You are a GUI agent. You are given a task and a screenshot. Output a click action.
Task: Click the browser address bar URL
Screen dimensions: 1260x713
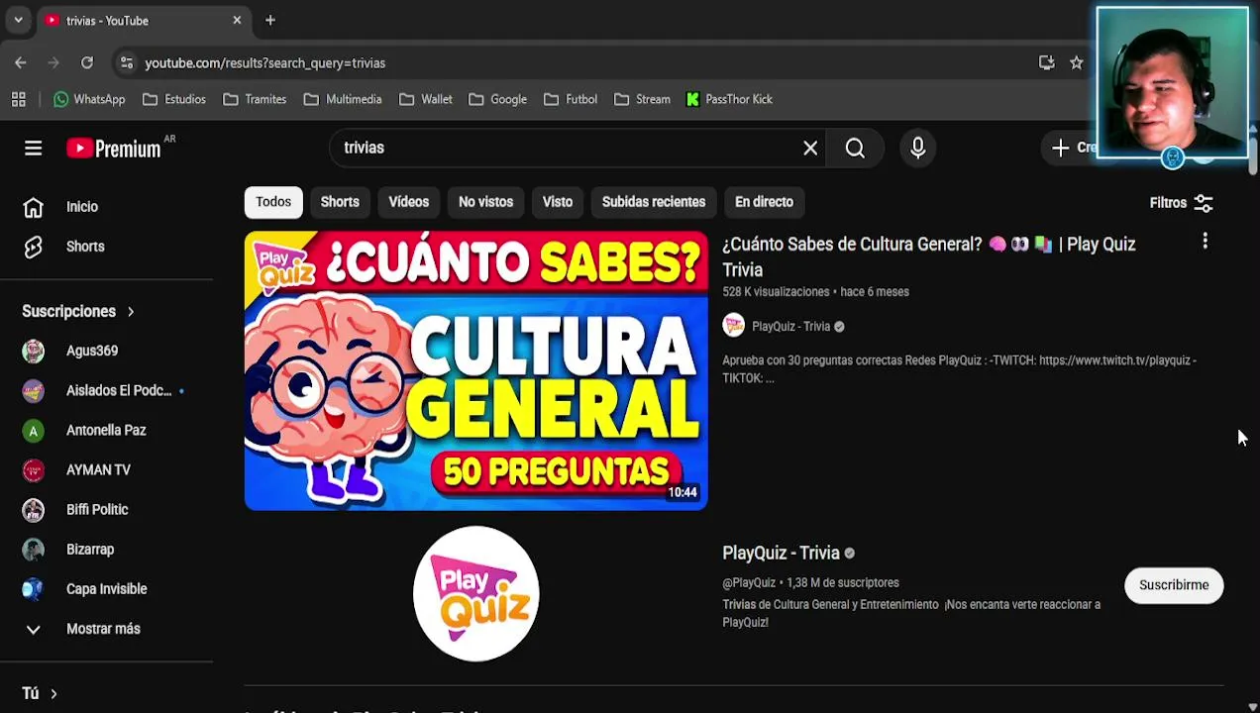click(265, 62)
